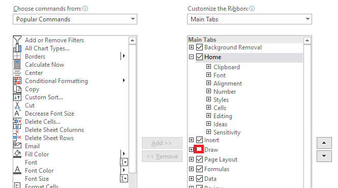The image size is (338, 188).
Task: Click the << Remove button
Action: 162,156
